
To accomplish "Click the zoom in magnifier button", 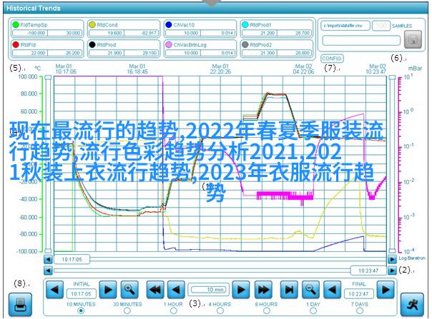I will [x=129, y=289].
